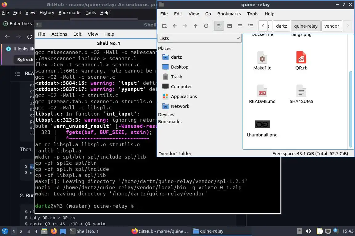Click the clipboard tray icon
This screenshot has width=355, height=236.
(320, 231)
